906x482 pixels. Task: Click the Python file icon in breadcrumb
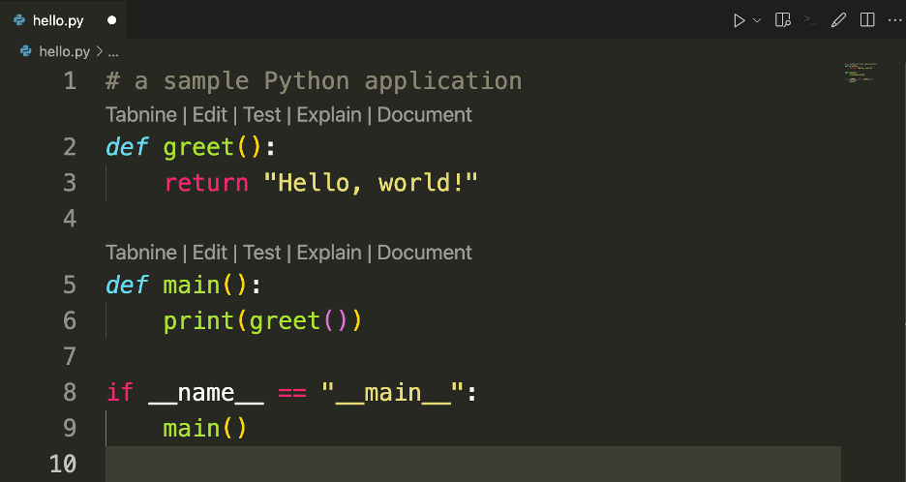coord(25,51)
